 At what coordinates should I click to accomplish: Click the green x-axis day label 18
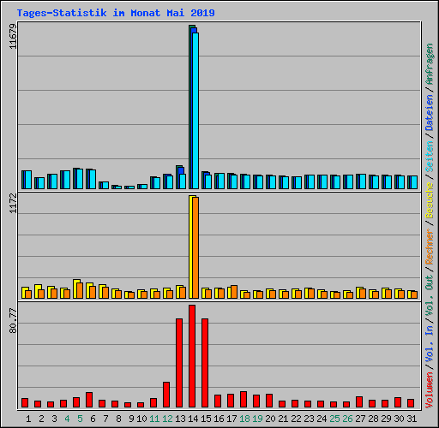pos(244,419)
